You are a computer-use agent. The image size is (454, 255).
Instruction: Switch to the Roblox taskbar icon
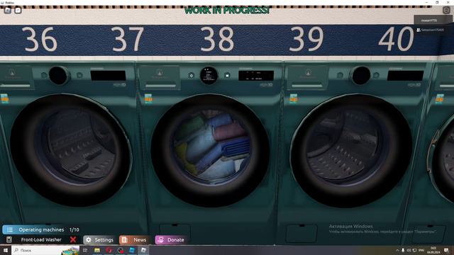pyautogui.click(x=143, y=250)
